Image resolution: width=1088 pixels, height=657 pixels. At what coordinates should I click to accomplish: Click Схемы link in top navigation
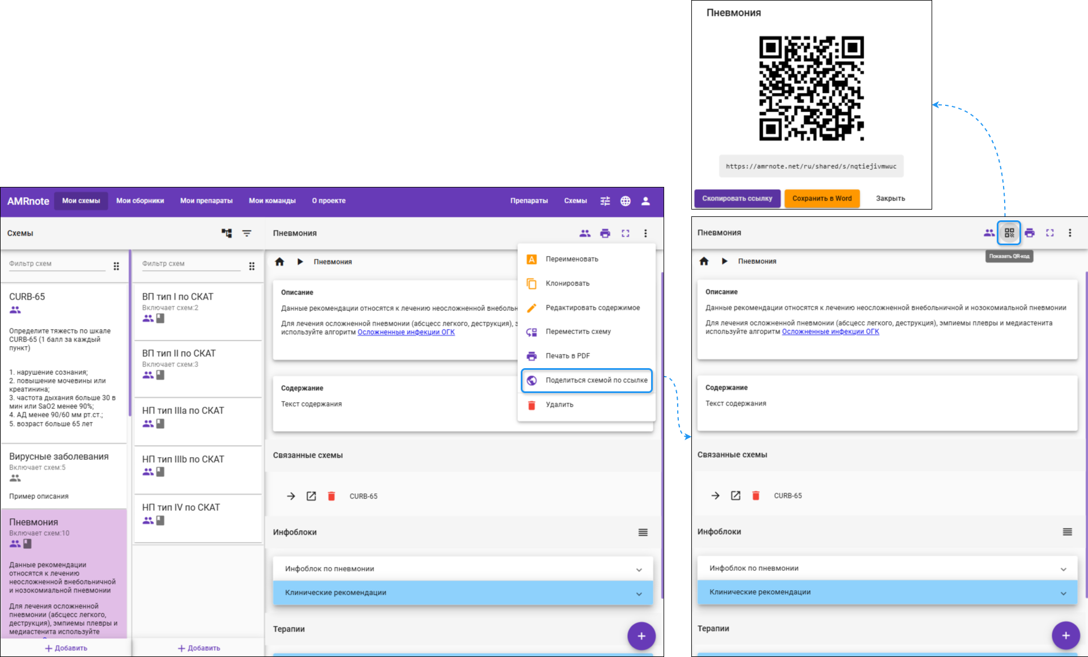tap(575, 201)
